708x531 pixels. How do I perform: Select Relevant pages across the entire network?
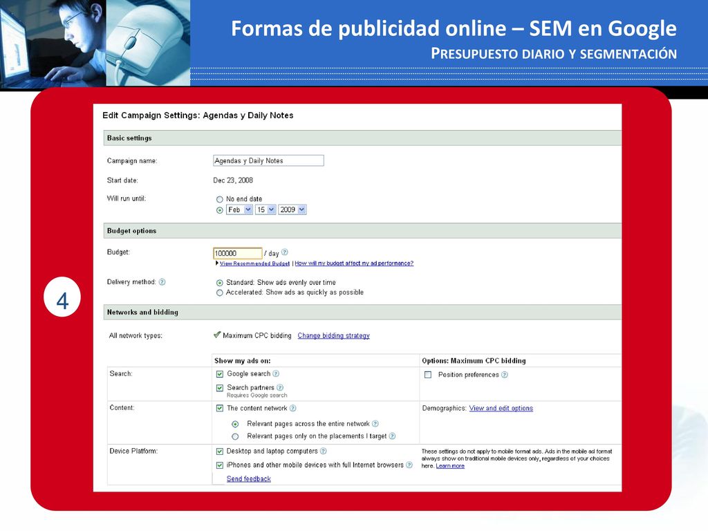[235, 424]
